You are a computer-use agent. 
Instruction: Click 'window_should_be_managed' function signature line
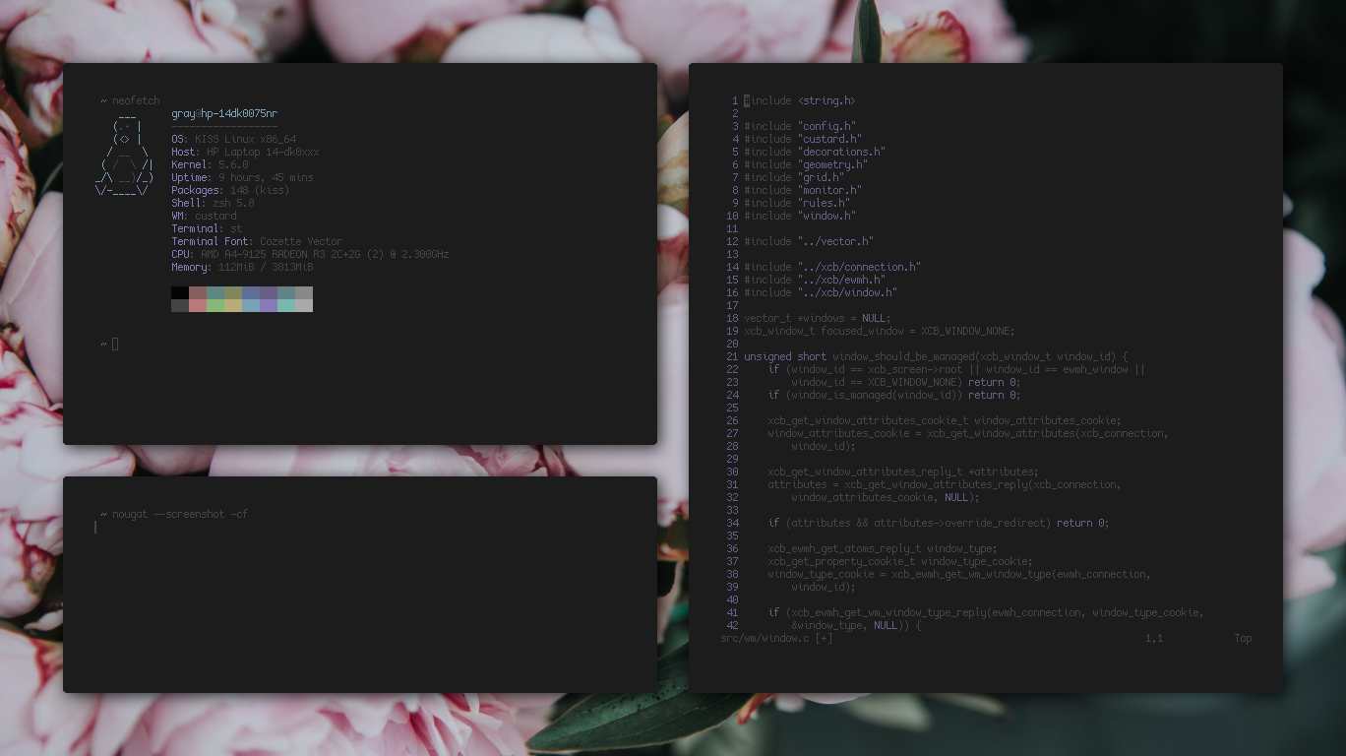coord(936,356)
